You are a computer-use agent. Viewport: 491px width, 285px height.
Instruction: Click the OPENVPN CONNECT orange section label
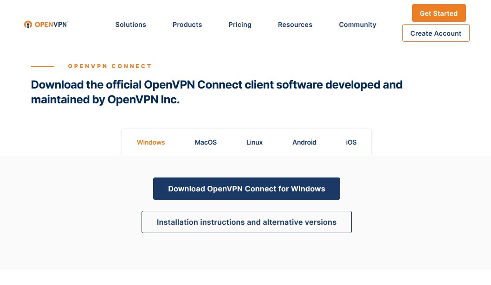tap(110, 66)
